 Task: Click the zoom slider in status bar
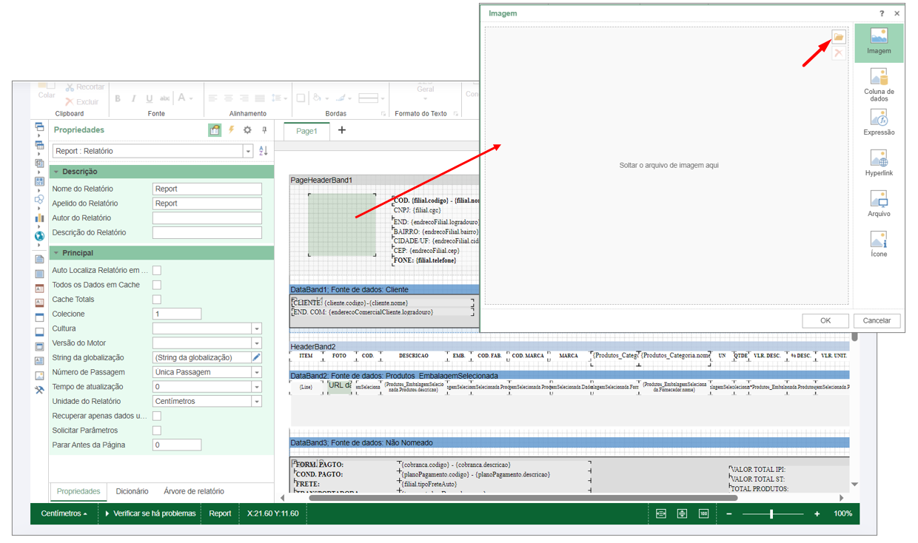pyautogui.click(x=772, y=513)
